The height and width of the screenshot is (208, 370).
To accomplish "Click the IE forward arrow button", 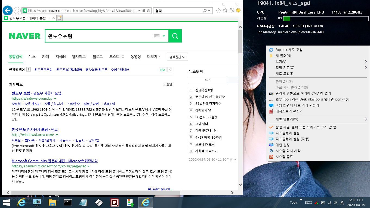I will pos(17,11).
